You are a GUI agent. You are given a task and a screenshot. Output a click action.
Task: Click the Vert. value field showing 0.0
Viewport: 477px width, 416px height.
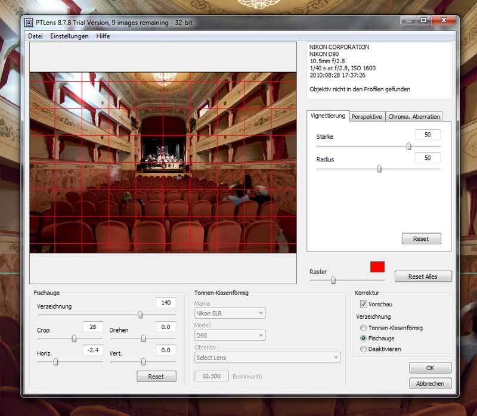166,350
